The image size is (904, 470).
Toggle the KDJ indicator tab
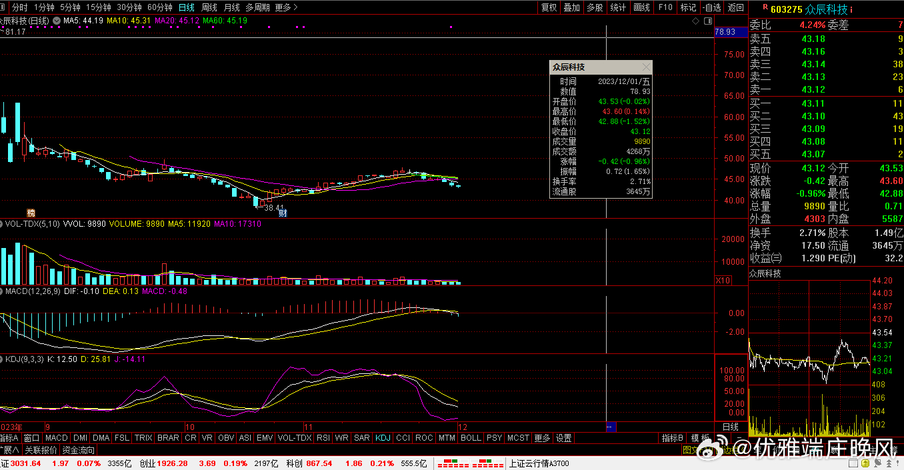383,438
